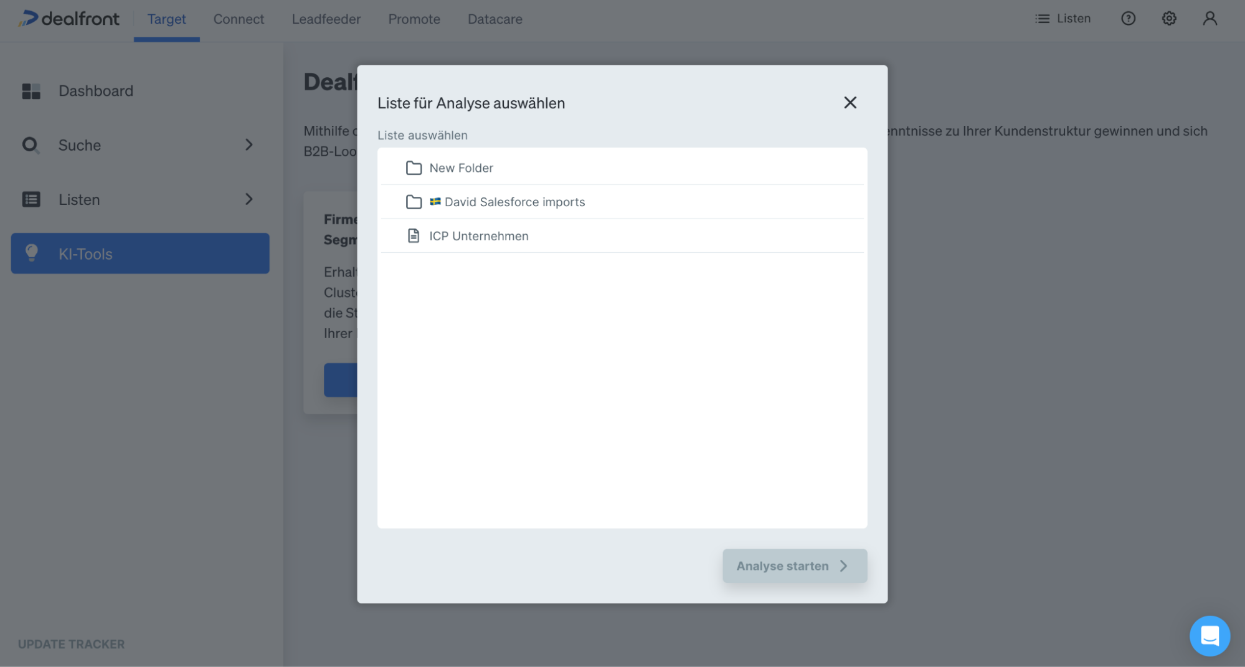Expand the Suche sidebar section
1245x667 pixels.
[x=249, y=144]
